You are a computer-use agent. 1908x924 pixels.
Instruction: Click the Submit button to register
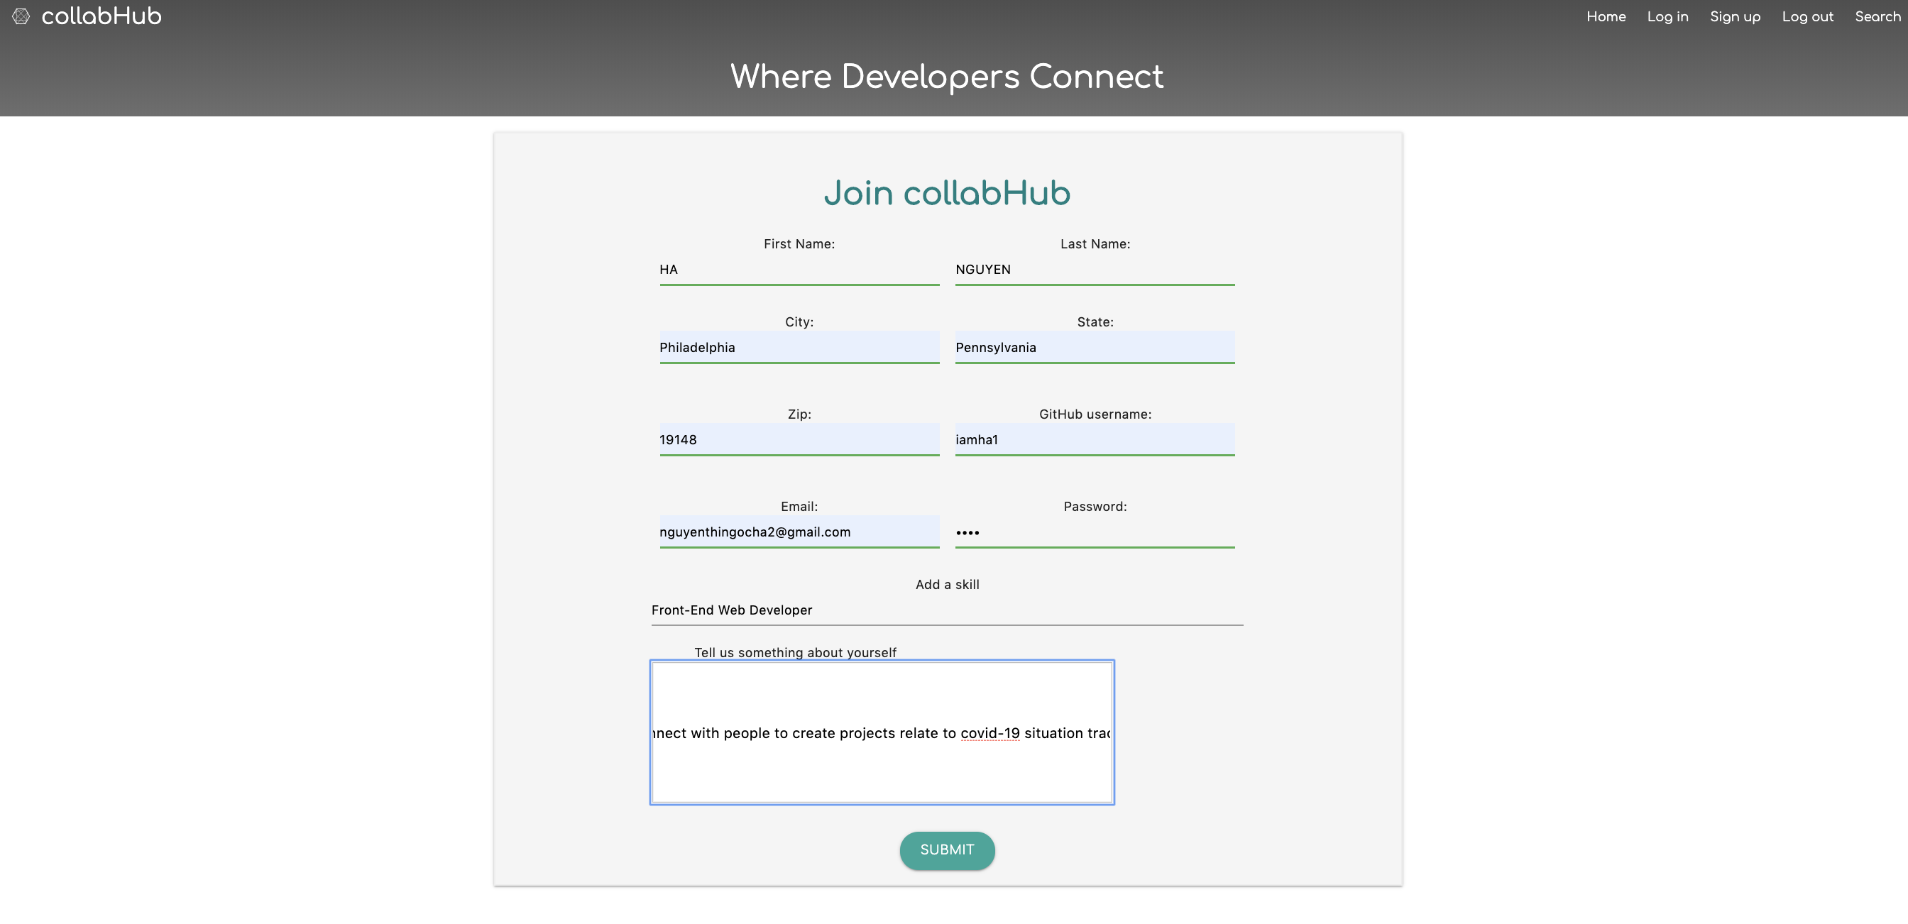[x=948, y=849]
